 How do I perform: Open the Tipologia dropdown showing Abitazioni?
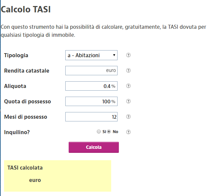click(x=91, y=55)
